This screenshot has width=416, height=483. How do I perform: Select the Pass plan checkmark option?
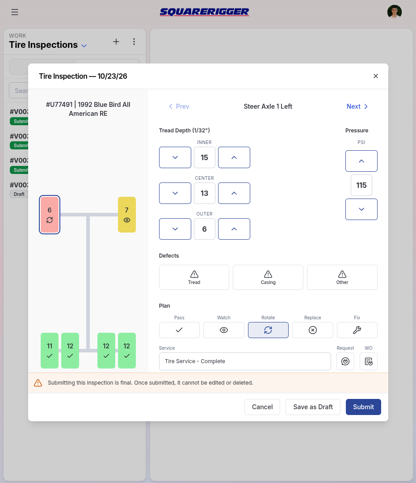[x=179, y=330]
